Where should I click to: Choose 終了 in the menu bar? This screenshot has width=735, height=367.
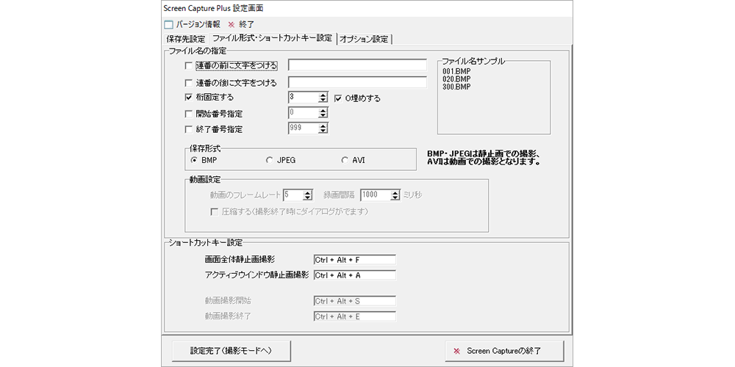[x=246, y=24]
